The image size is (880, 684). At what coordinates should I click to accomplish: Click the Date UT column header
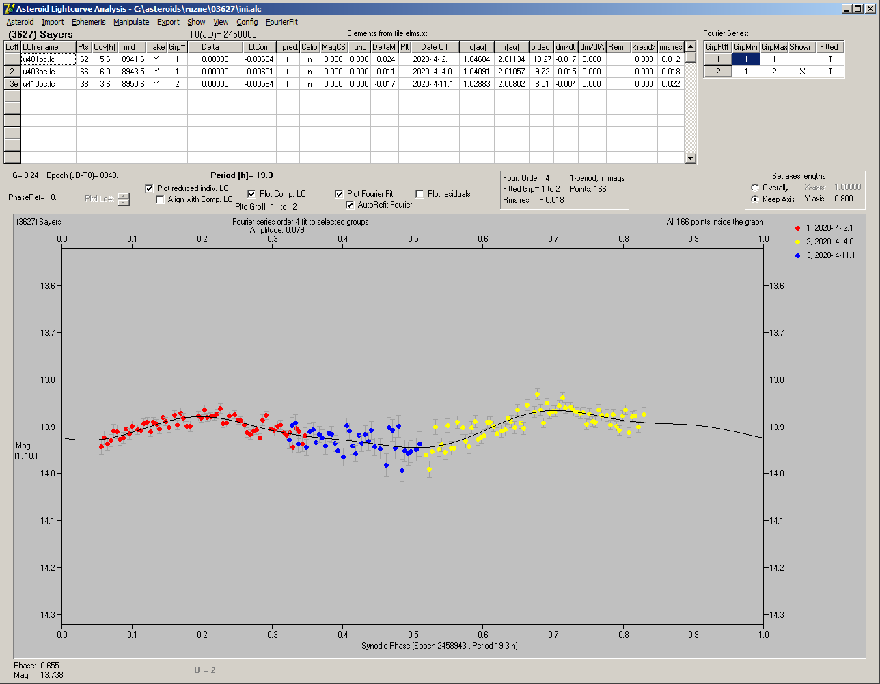tap(435, 47)
